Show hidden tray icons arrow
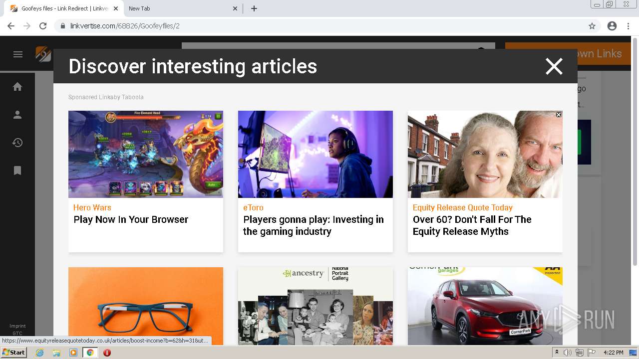This screenshot has width=639, height=359. (x=557, y=353)
